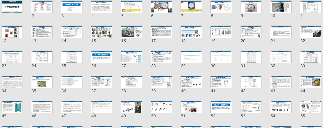Select slide 52 第三节 流量仪表 section
The image size is (323, 128).
221,107
